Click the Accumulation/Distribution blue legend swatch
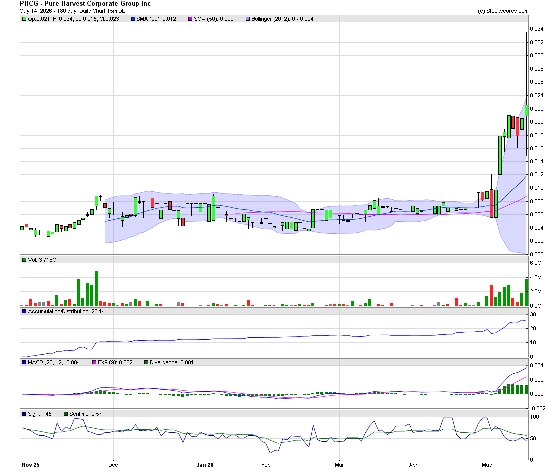Image resolution: width=548 pixels, height=475 pixels. (24, 311)
